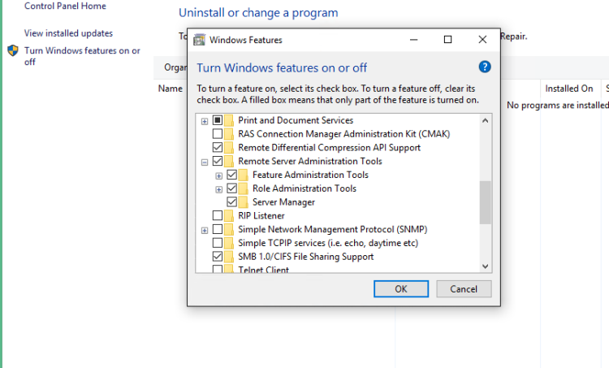The image size is (609, 368).
Task: Collapse Remote Server Administration Tools node
Action: coord(205,162)
